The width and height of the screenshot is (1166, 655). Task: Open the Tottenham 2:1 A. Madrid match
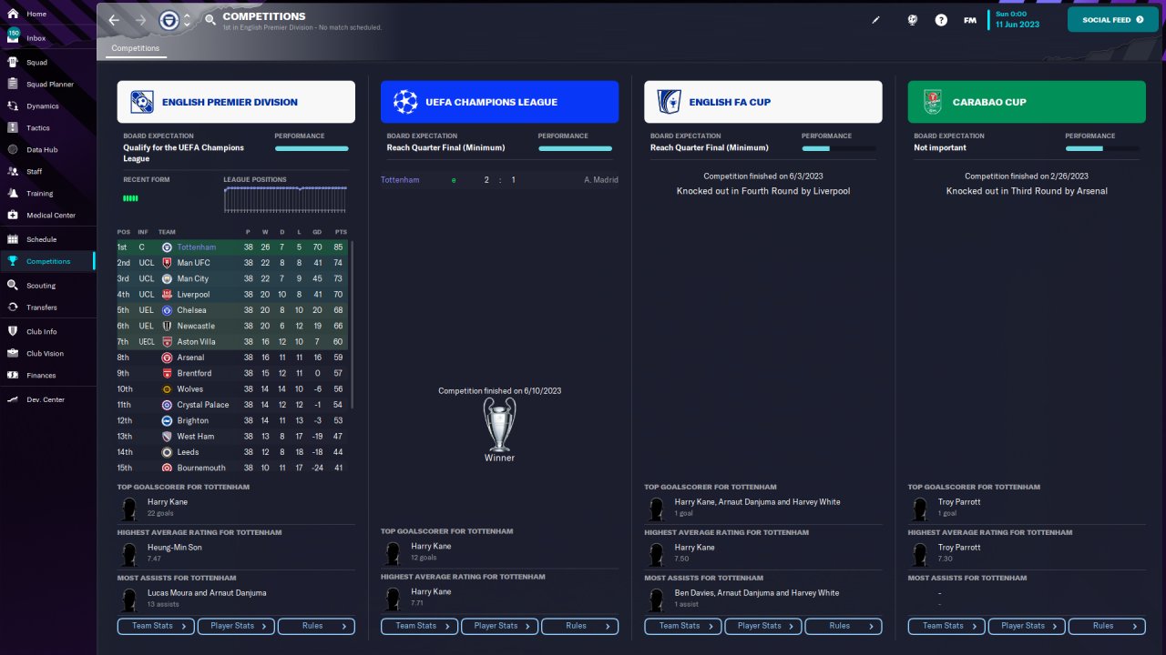click(x=499, y=180)
